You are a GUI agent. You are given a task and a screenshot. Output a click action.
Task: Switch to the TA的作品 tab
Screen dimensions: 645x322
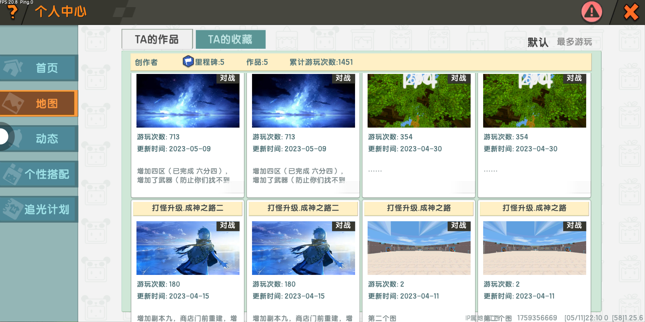[x=157, y=39]
